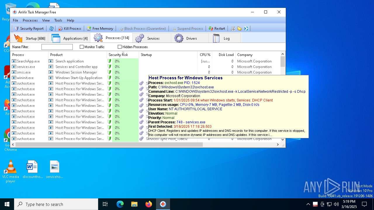Select the discountho... Word document on desktop
Viewport: 374px width, 210px height.
point(33,169)
